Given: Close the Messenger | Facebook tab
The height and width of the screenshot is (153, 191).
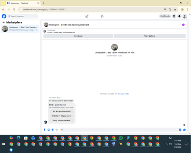Looking at the screenshot, I should coord(38,3).
